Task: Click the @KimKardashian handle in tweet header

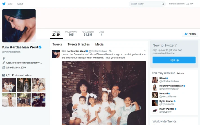Action: pos(98,51)
